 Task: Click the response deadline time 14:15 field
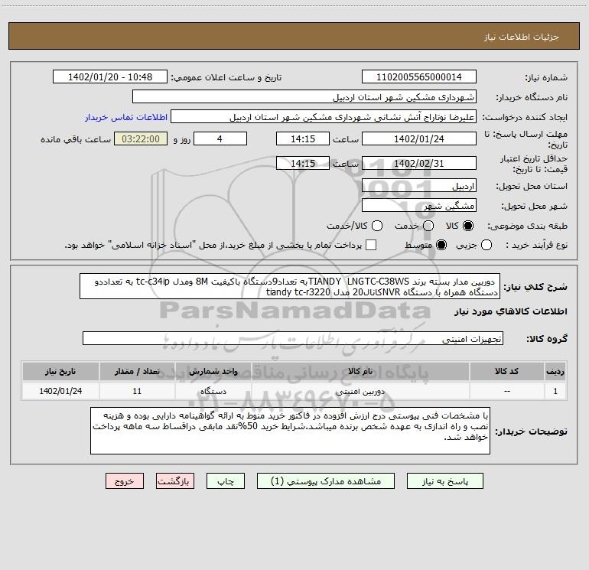(x=303, y=138)
